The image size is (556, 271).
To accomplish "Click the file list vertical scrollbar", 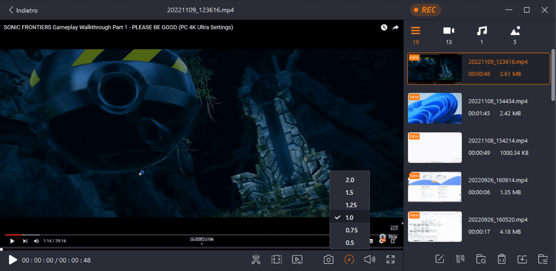I will [x=553, y=75].
